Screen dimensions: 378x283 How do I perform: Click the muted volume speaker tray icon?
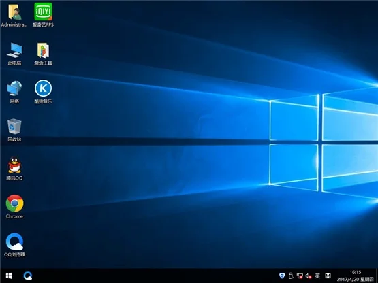coord(309,276)
